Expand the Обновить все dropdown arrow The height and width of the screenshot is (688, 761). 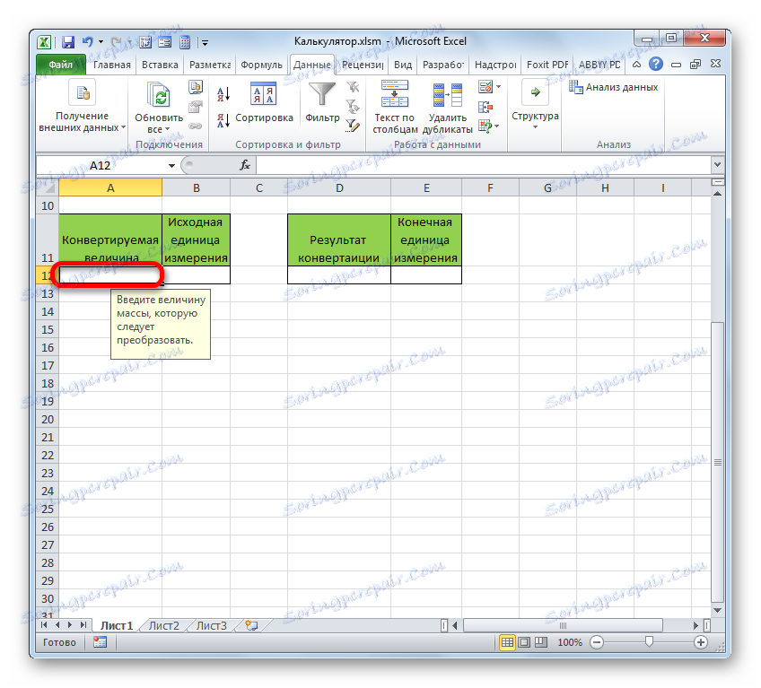[168, 129]
